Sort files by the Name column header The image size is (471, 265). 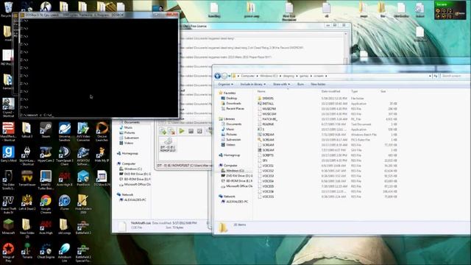261,91
